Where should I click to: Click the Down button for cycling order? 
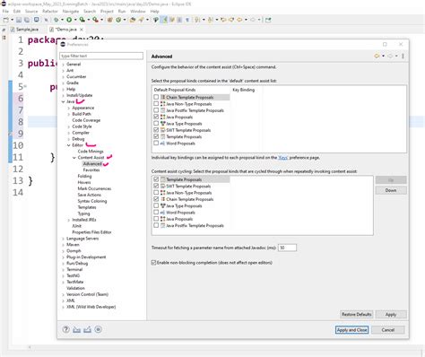[x=391, y=190]
